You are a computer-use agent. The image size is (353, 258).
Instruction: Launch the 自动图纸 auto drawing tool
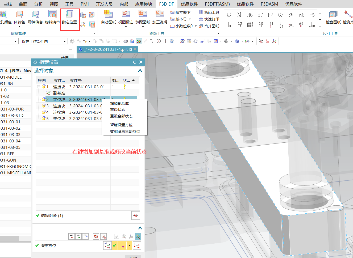[109, 17]
